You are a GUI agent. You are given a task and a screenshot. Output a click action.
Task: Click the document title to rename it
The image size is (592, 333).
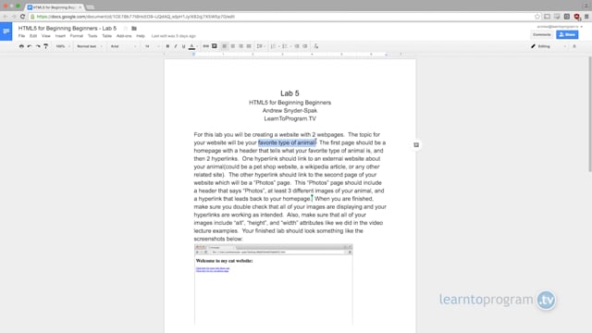(68, 29)
